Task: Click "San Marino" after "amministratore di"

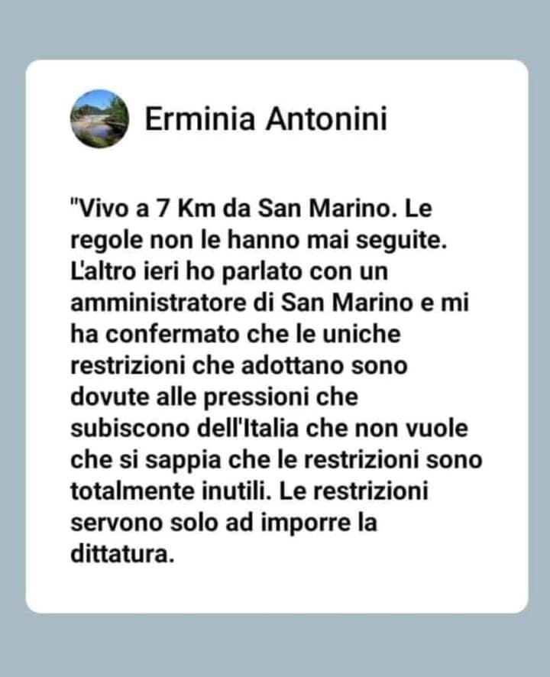Action: click(348, 303)
